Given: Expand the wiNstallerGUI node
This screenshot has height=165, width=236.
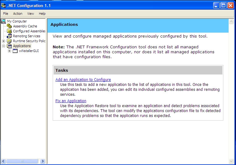Looking at the screenshot, I should pos(9,51).
